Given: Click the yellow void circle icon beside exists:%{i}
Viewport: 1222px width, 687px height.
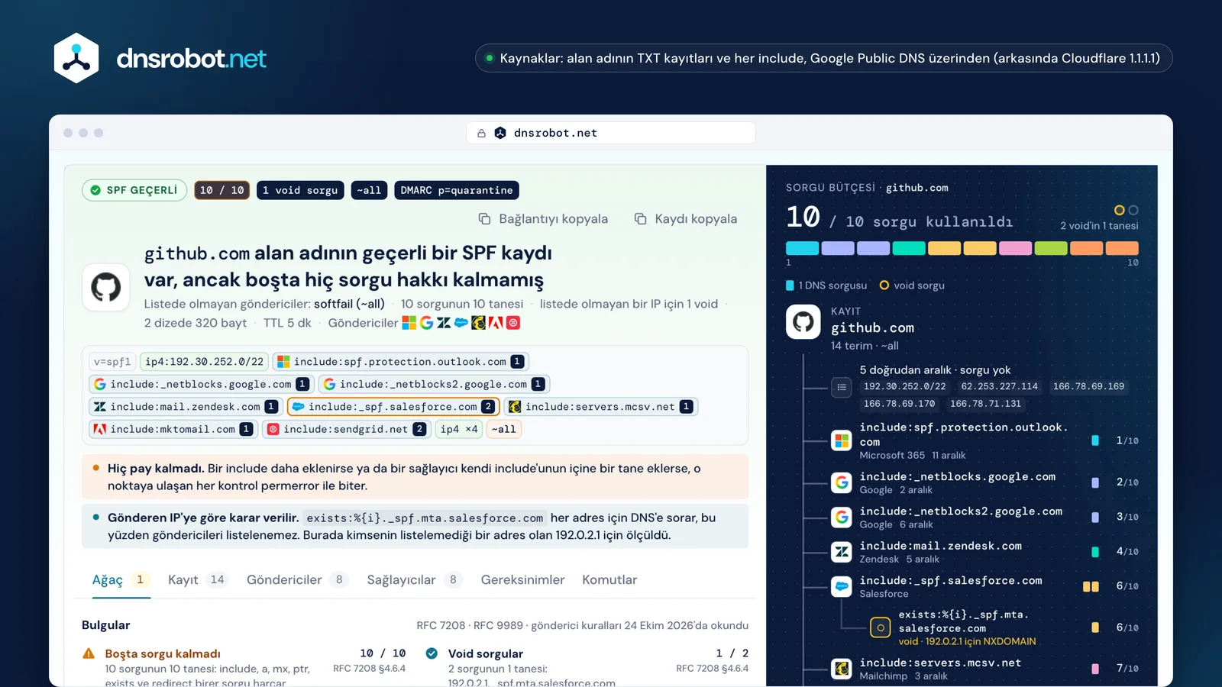Looking at the screenshot, I should pos(881,627).
